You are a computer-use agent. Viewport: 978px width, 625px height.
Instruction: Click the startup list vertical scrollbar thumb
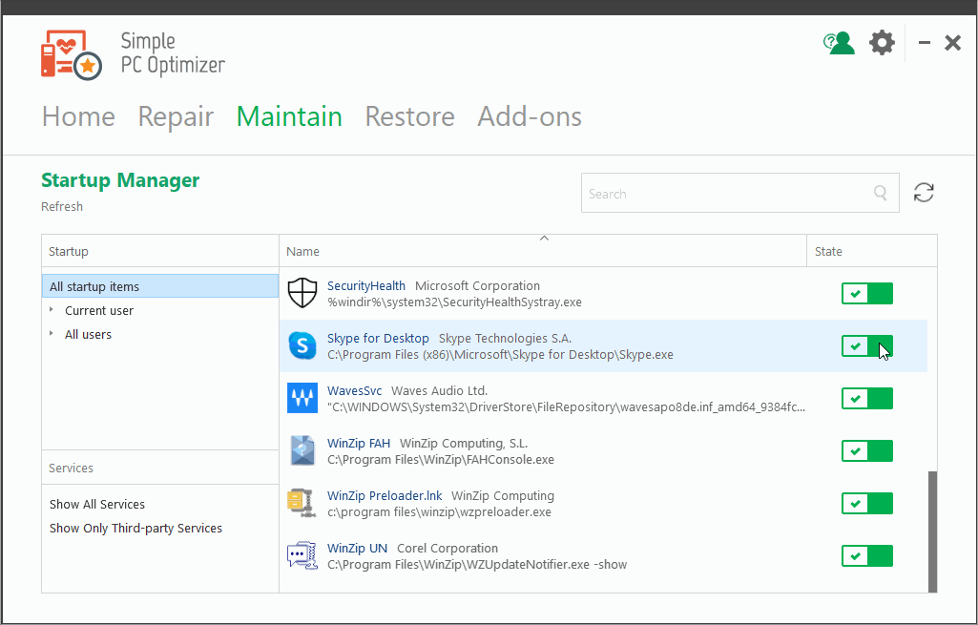coord(932,531)
